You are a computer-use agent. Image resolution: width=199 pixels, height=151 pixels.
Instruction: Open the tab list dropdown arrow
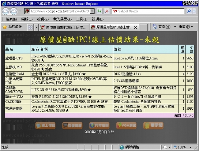[36, 27]
